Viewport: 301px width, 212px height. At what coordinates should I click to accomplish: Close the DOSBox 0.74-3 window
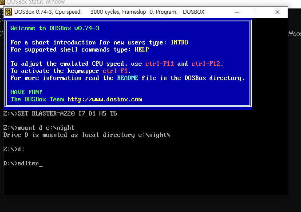(277, 12)
